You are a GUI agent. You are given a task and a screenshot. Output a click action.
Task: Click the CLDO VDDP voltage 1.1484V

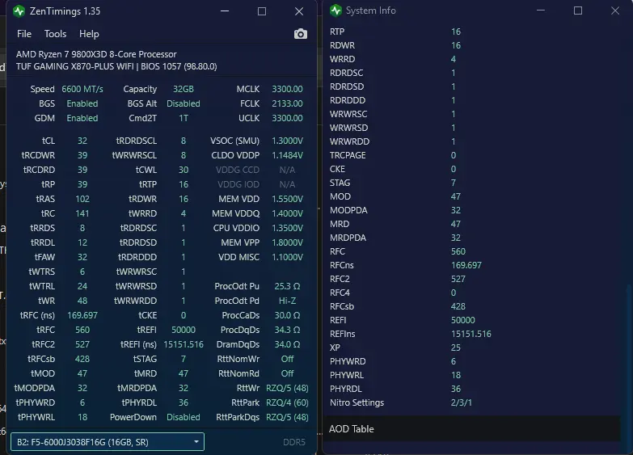pos(287,155)
